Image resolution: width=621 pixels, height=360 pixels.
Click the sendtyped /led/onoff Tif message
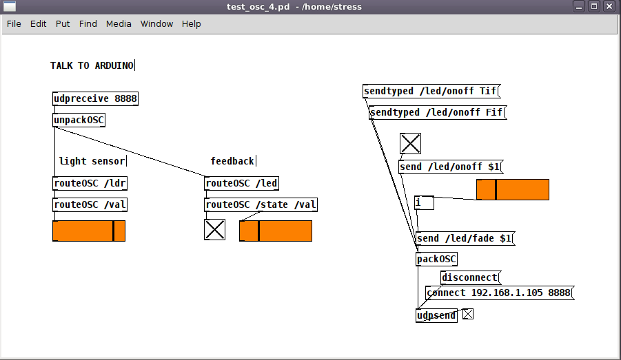coord(430,92)
